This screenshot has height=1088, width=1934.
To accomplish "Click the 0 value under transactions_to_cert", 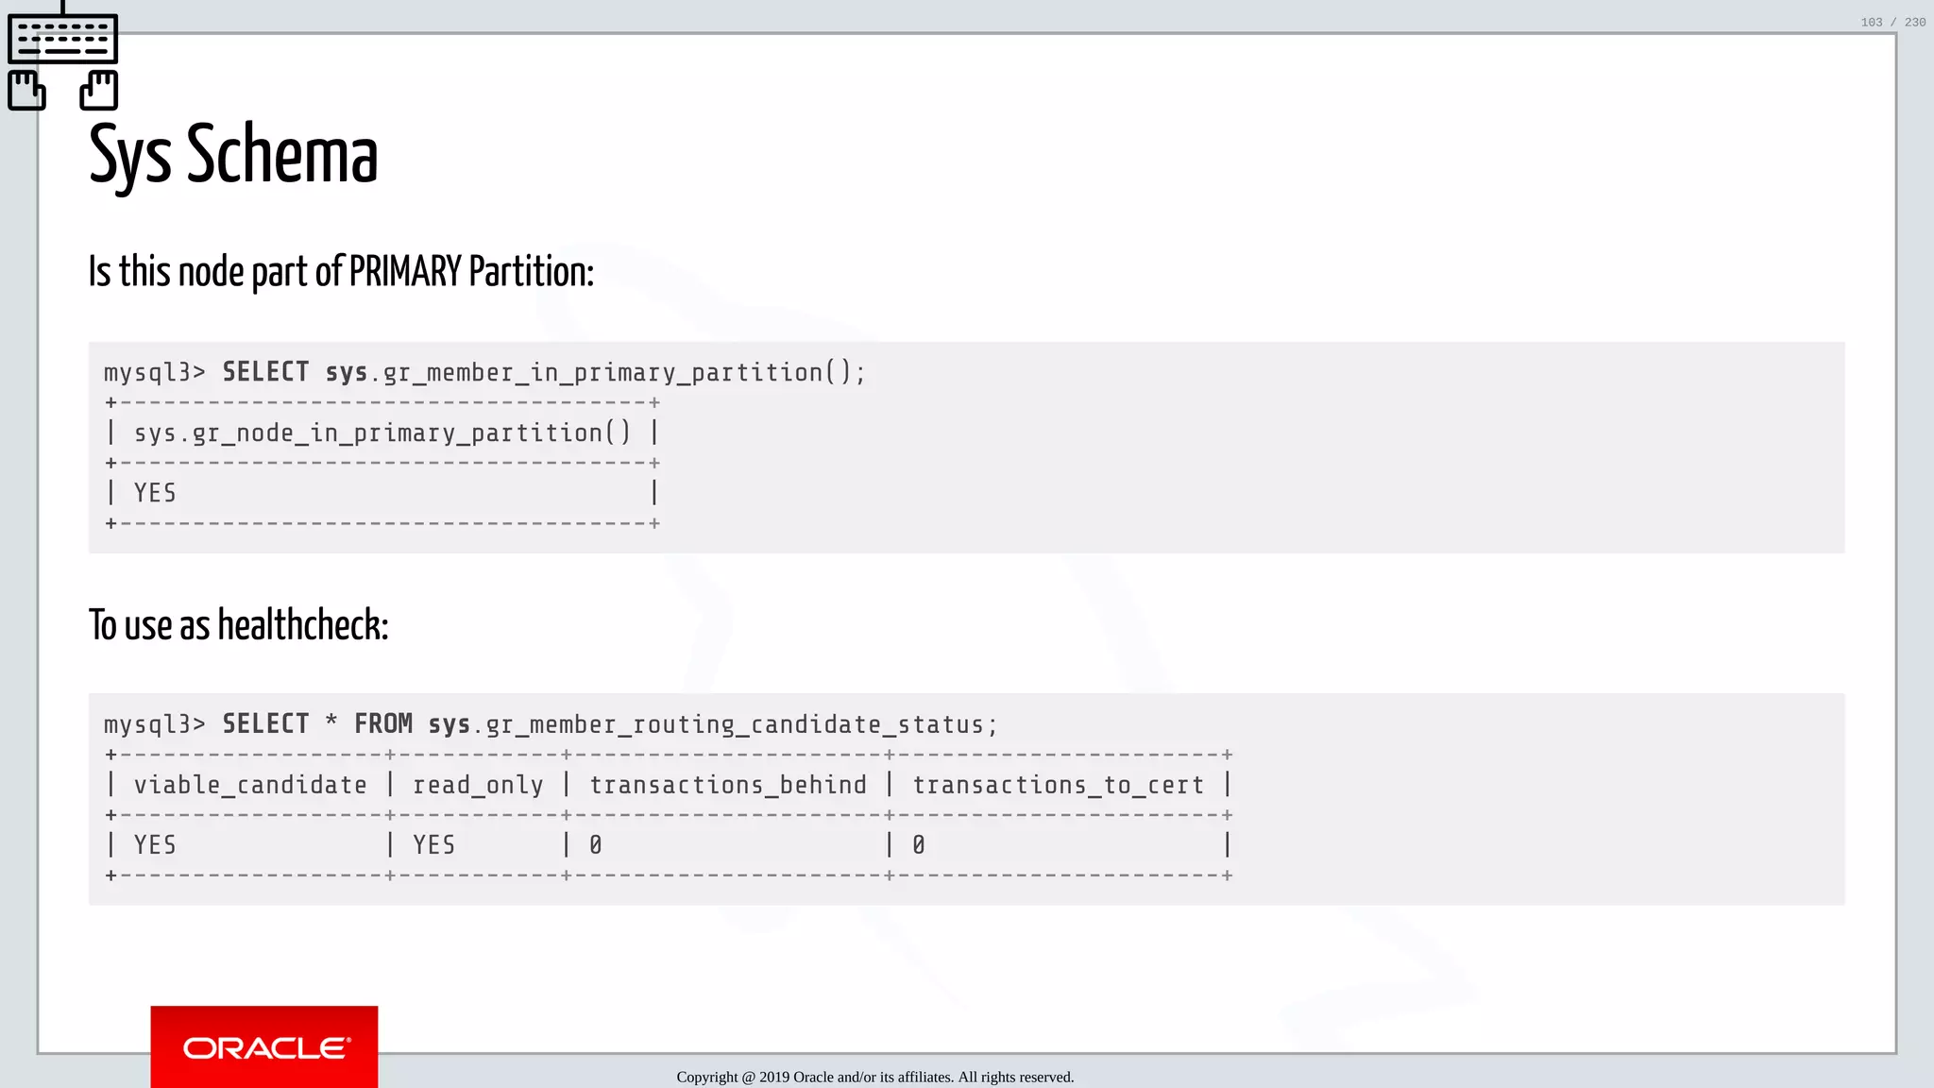I will coord(919,845).
